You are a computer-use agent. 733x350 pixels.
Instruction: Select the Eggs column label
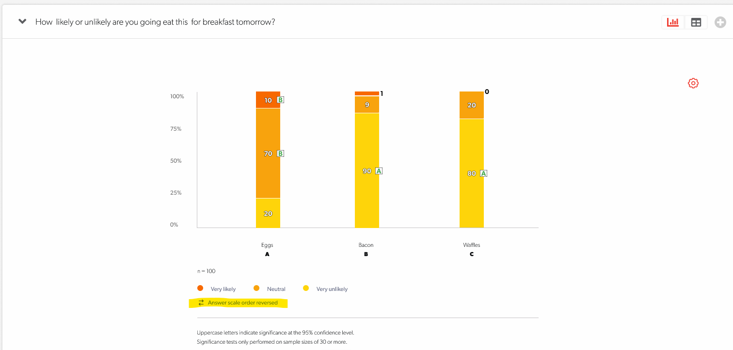coord(267,245)
